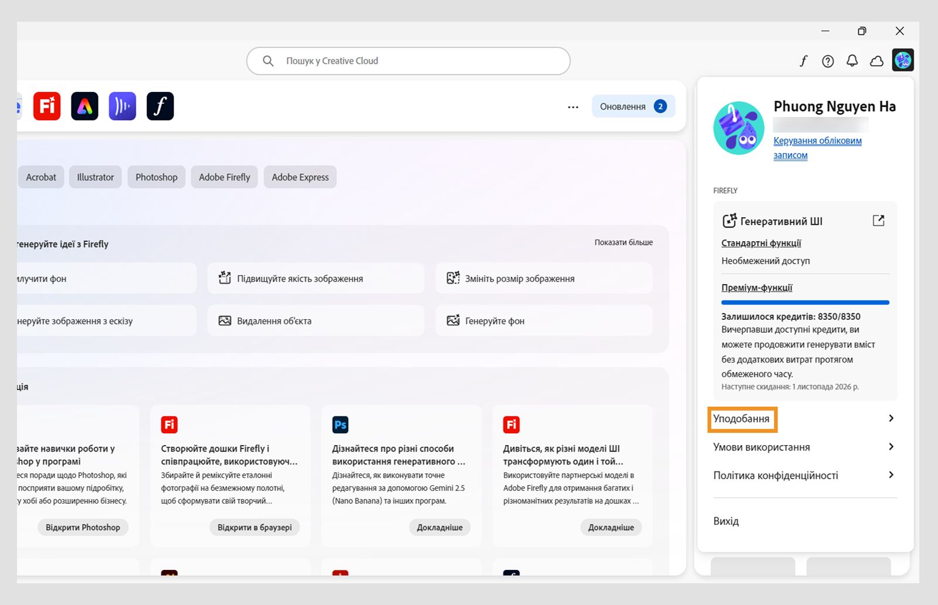Image resolution: width=938 pixels, height=605 pixels.
Task: Open the Умови використання menu item
Action: pos(805,447)
